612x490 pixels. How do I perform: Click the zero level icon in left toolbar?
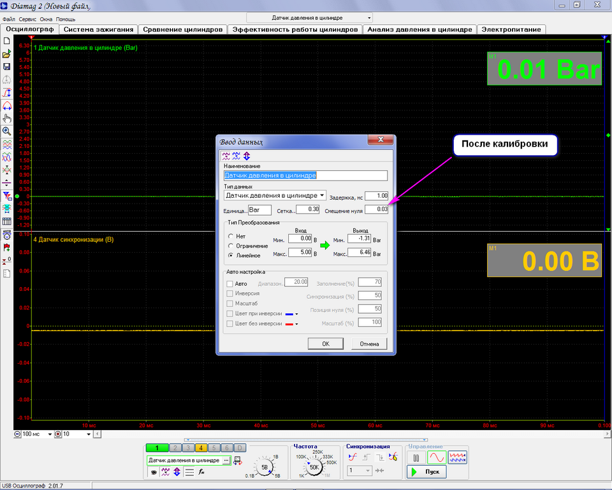pyautogui.click(x=6, y=260)
